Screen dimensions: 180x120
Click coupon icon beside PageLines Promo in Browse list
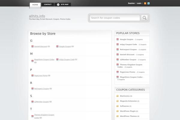[x=32, y=76]
